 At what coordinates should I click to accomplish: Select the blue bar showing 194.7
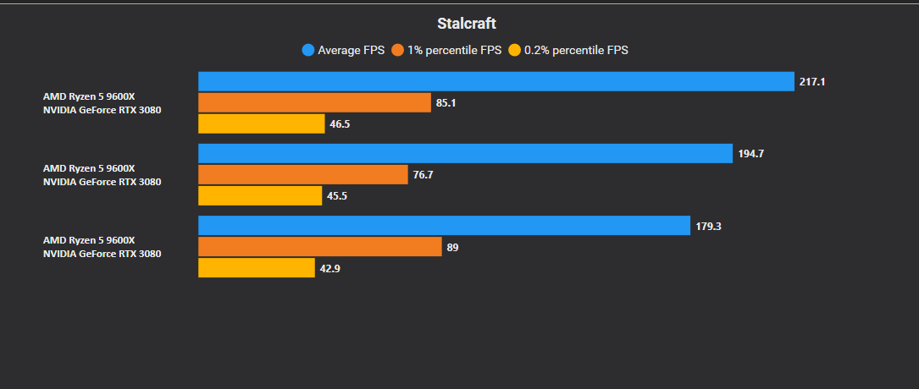[465, 153]
